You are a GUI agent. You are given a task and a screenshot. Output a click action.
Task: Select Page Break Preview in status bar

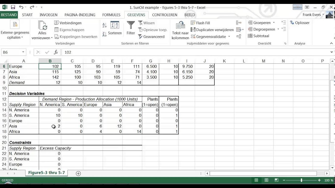tap(276, 180)
